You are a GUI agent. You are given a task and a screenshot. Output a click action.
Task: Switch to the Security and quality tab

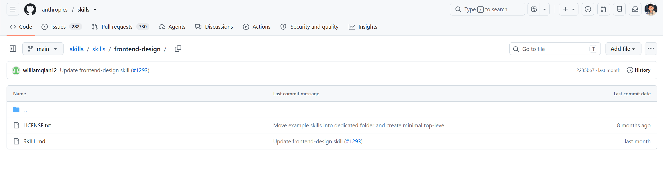[x=310, y=27]
